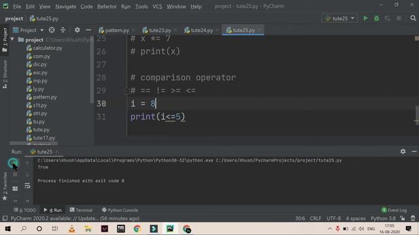Open the Event Log
Screen dimensions: 419x235
pos(394,210)
